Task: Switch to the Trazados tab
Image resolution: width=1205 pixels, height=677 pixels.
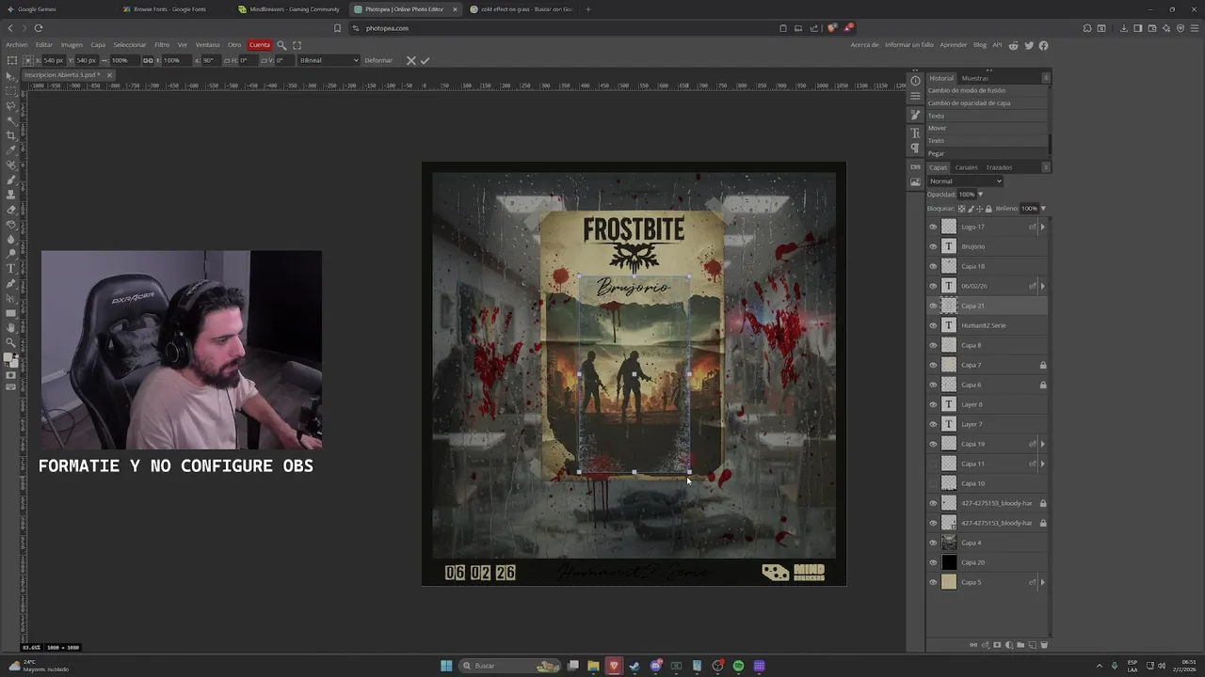Action: click(999, 167)
